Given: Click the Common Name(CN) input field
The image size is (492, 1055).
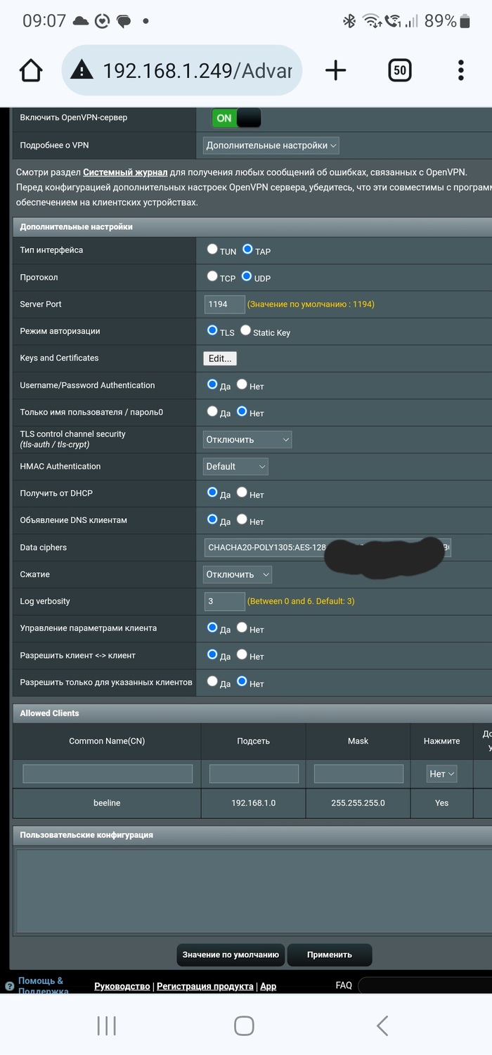Looking at the screenshot, I should point(108,774).
